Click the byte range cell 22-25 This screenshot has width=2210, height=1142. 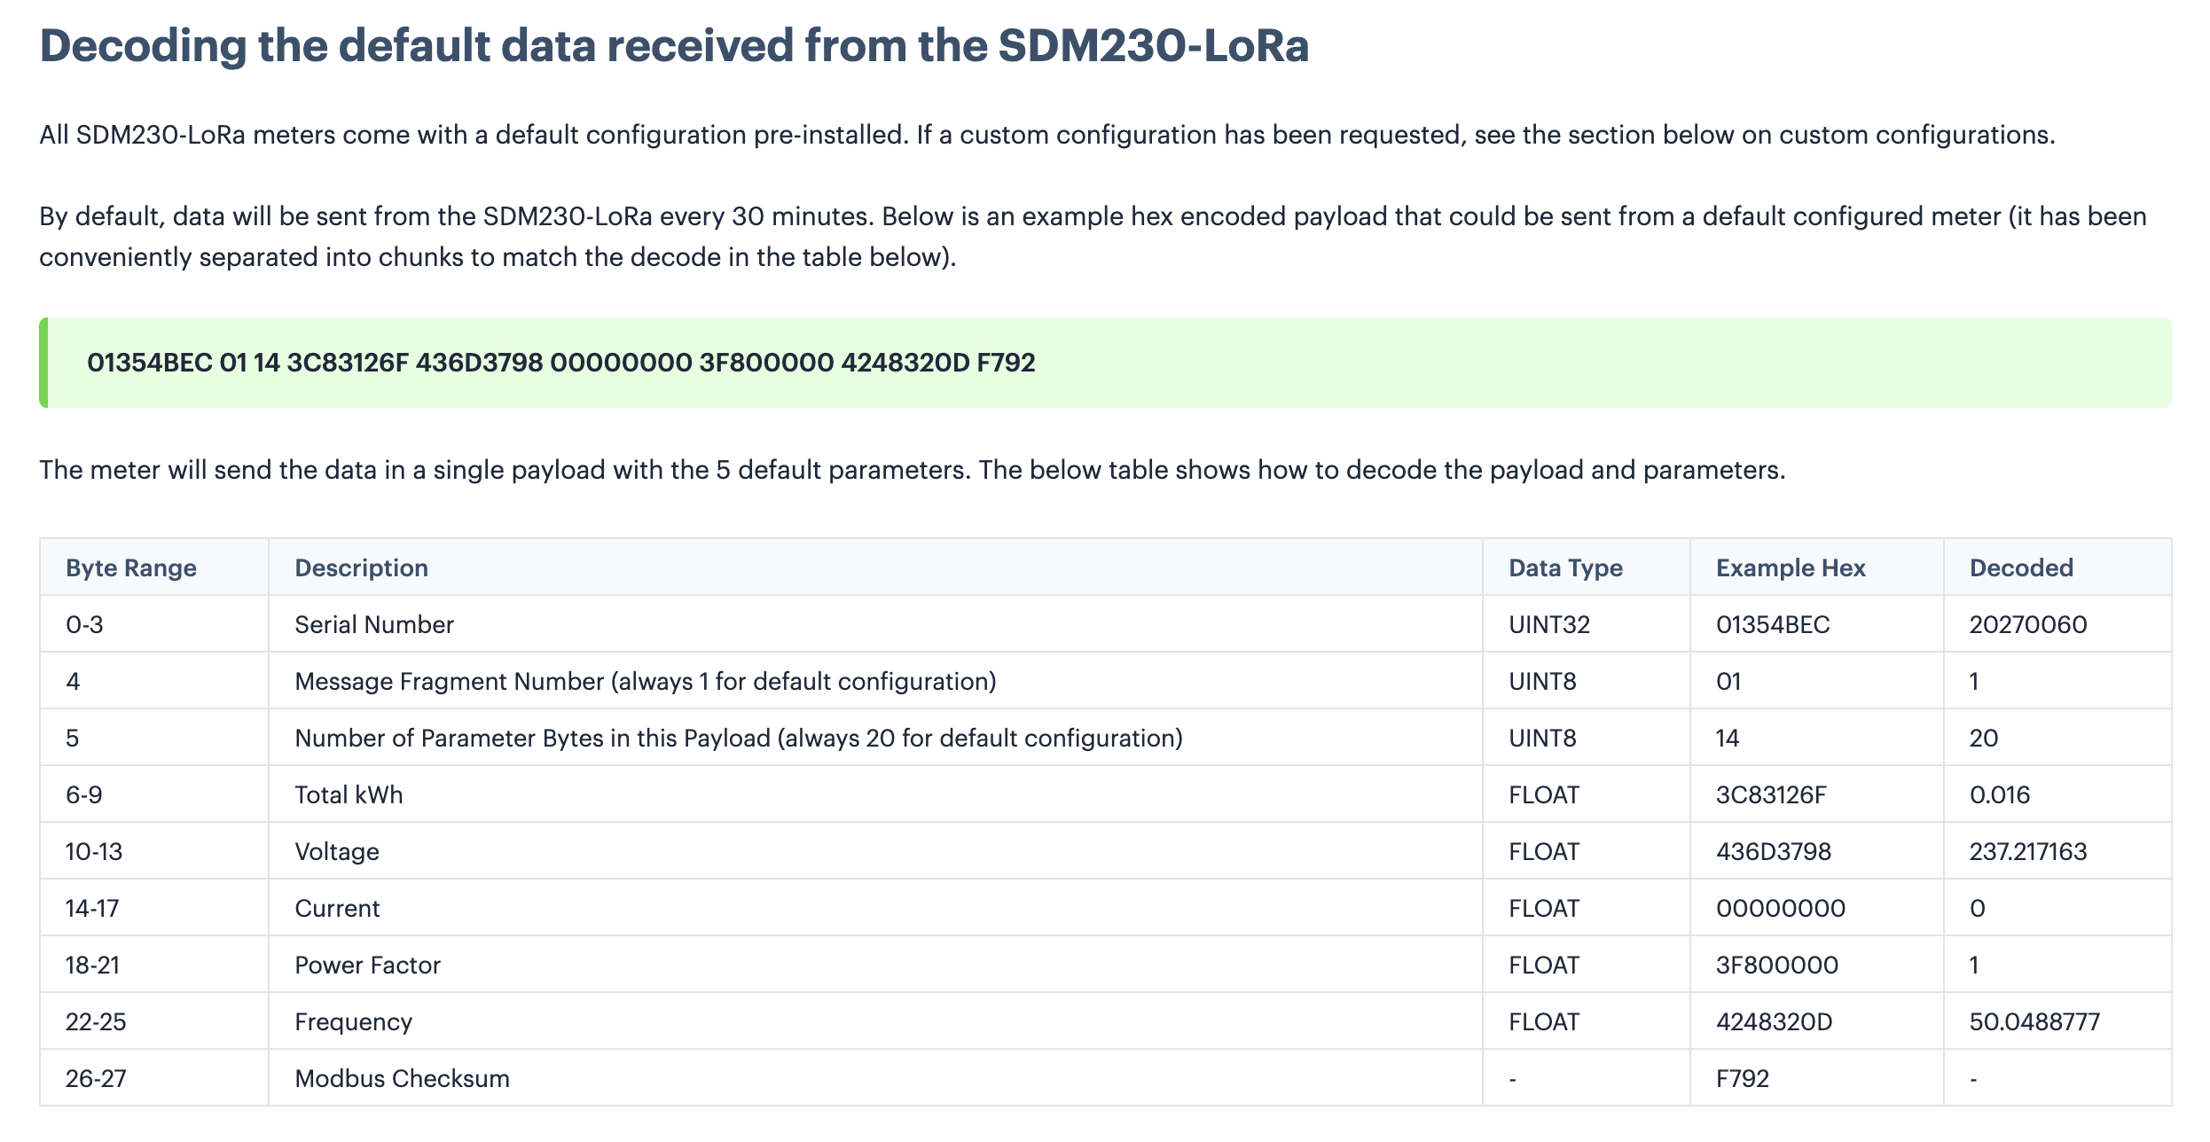(x=96, y=1021)
